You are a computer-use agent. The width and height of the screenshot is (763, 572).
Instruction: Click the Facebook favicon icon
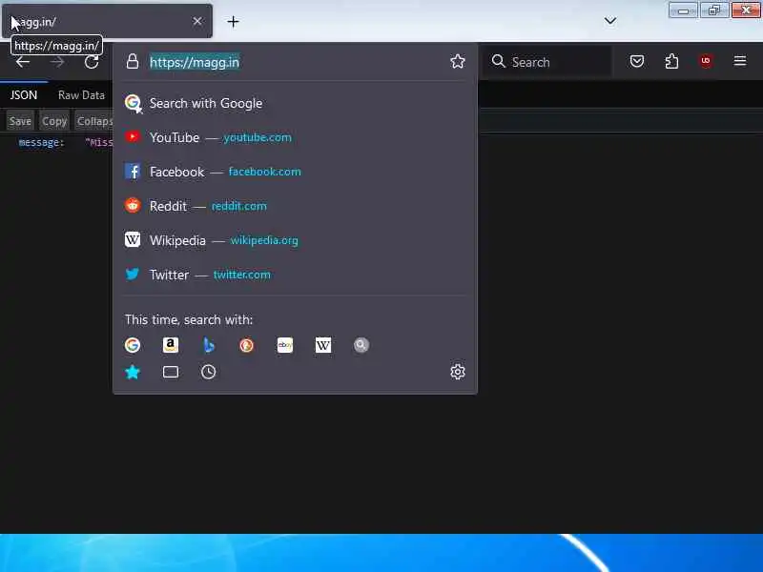133,172
